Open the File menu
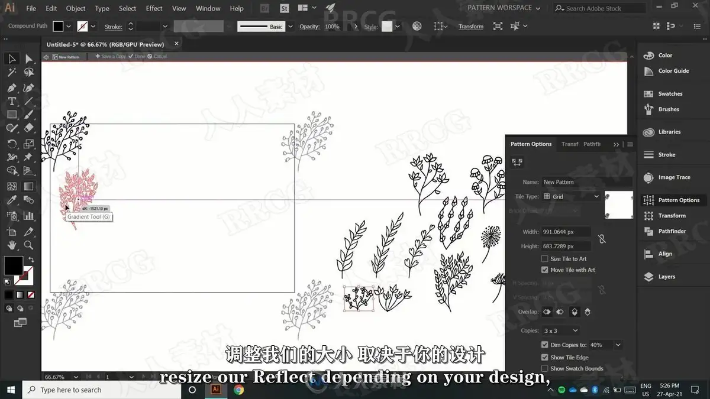This screenshot has width=710, height=399. [x=31, y=8]
